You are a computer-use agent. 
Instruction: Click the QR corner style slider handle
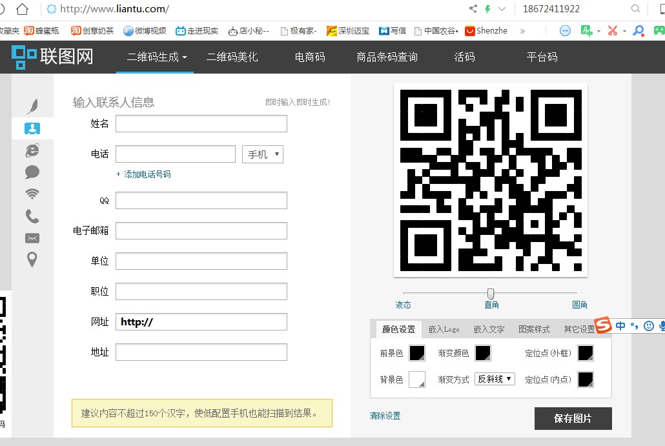click(x=491, y=294)
